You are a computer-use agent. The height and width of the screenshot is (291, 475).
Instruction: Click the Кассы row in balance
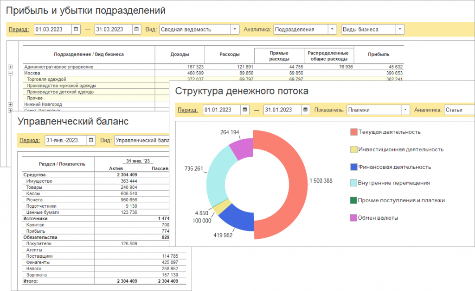96,193
